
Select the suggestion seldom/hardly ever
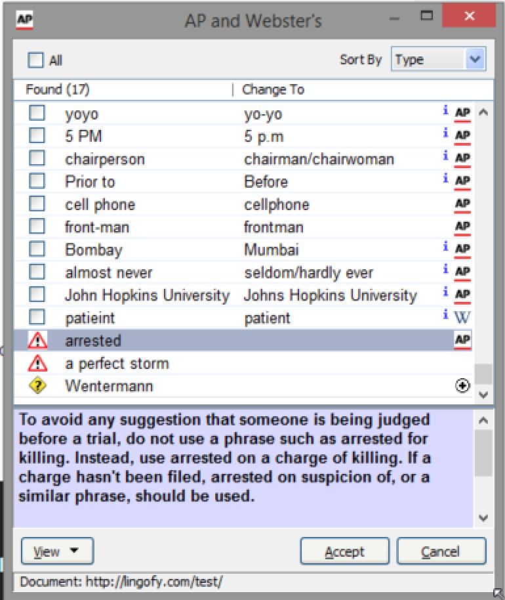point(308,273)
